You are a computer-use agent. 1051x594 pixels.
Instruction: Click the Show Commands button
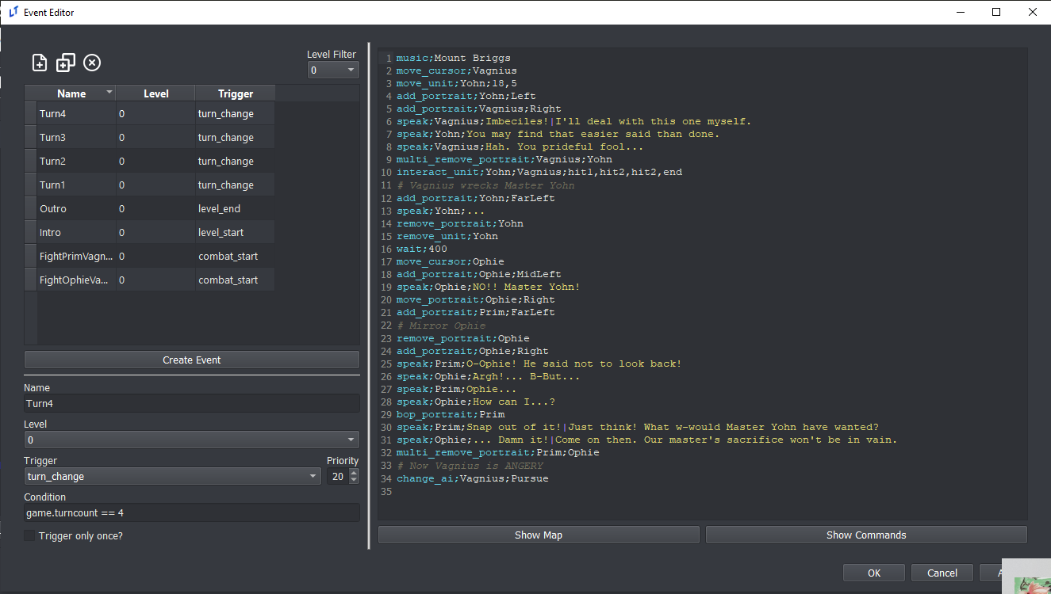point(866,535)
